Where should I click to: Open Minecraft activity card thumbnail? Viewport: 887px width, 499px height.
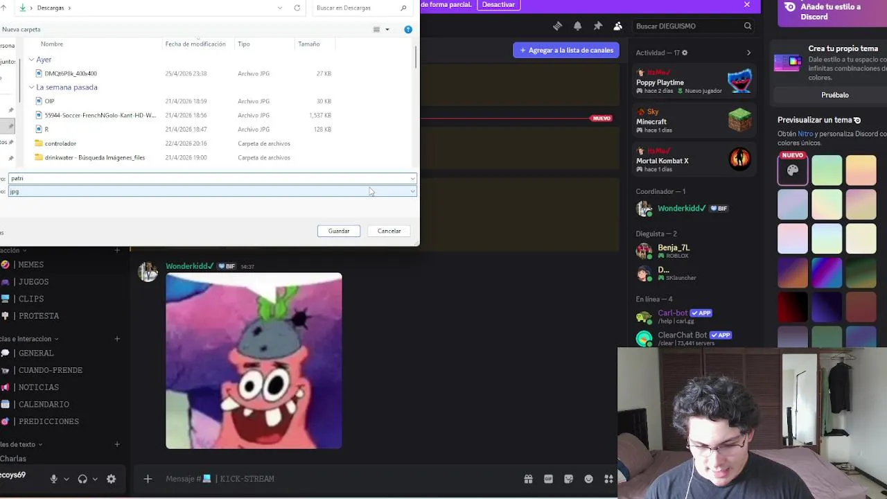click(x=739, y=120)
